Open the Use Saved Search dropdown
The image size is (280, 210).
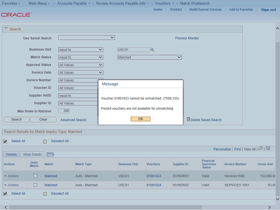click(x=87, y=38)
